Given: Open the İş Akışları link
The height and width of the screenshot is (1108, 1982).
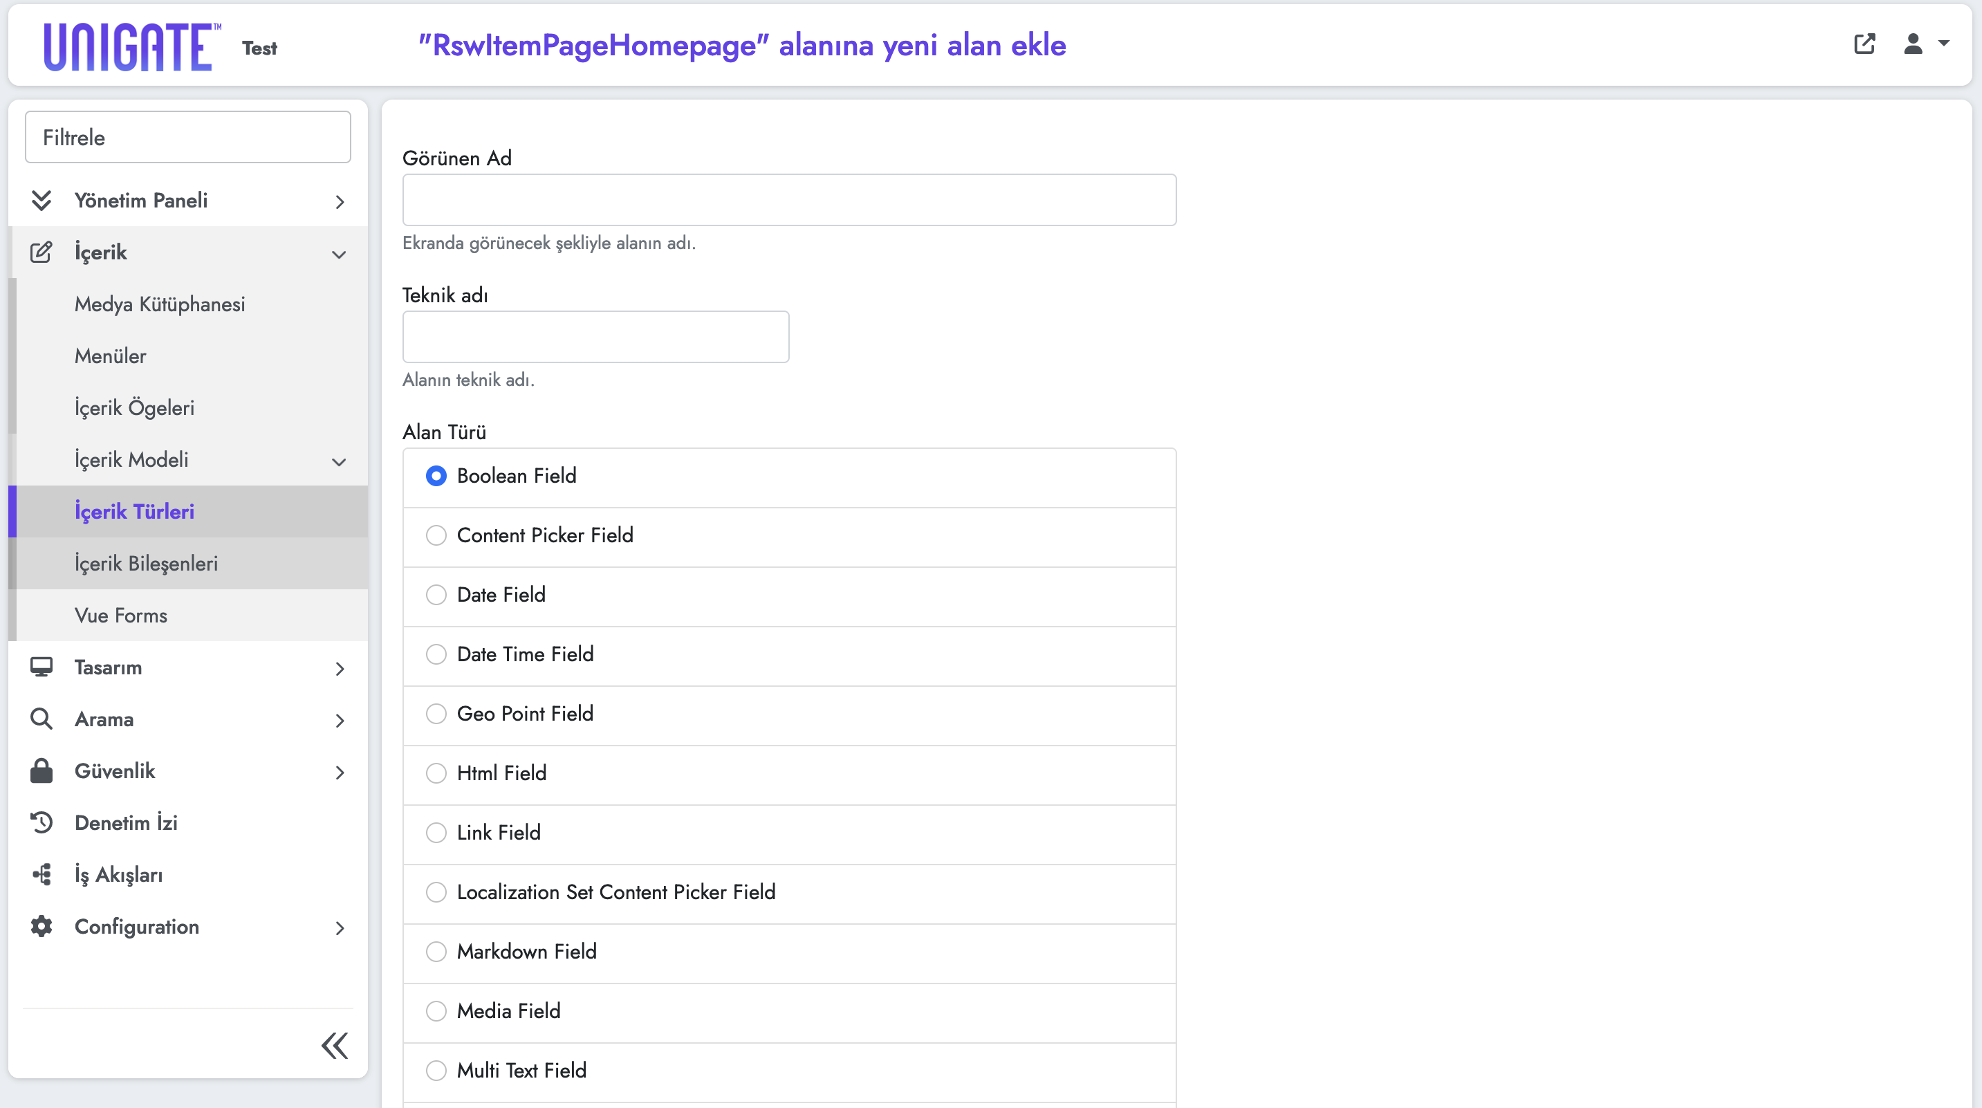Looking at the screenshot, I should pos(118,875).
